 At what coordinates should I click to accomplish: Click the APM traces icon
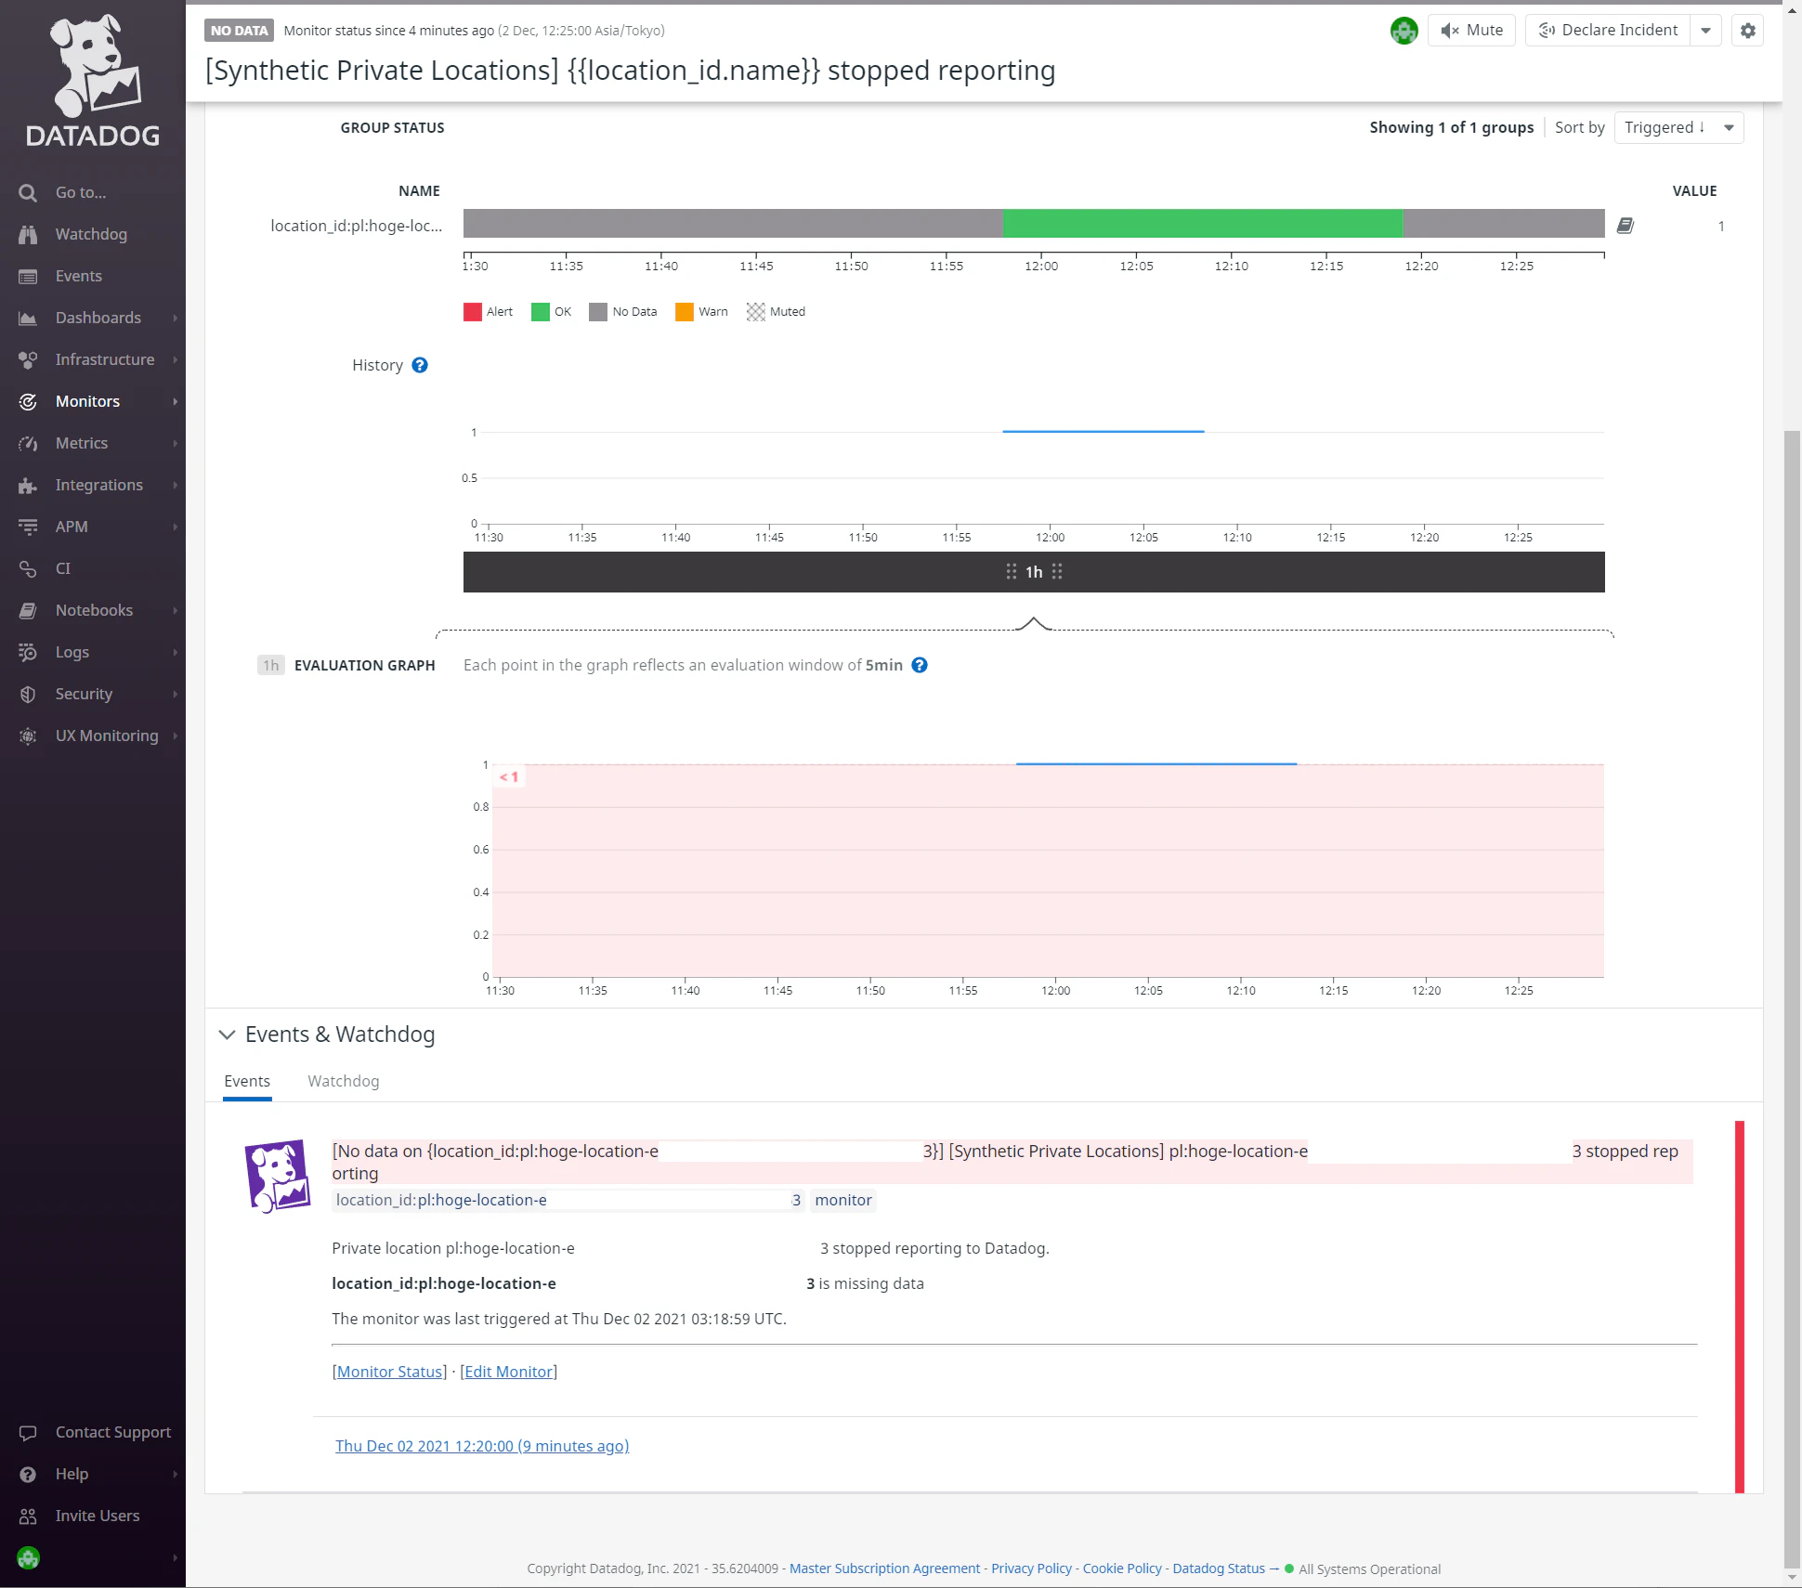[28, 527]
